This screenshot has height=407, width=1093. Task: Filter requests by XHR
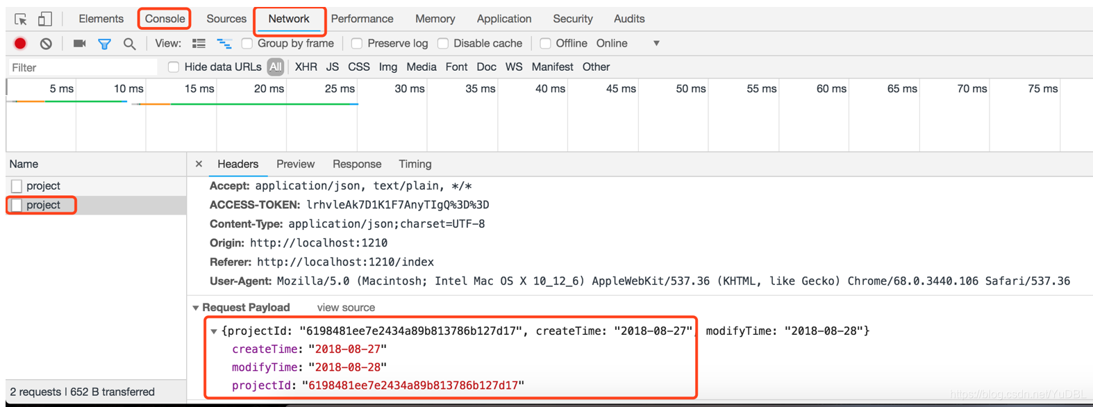click(x=306, y=67)
